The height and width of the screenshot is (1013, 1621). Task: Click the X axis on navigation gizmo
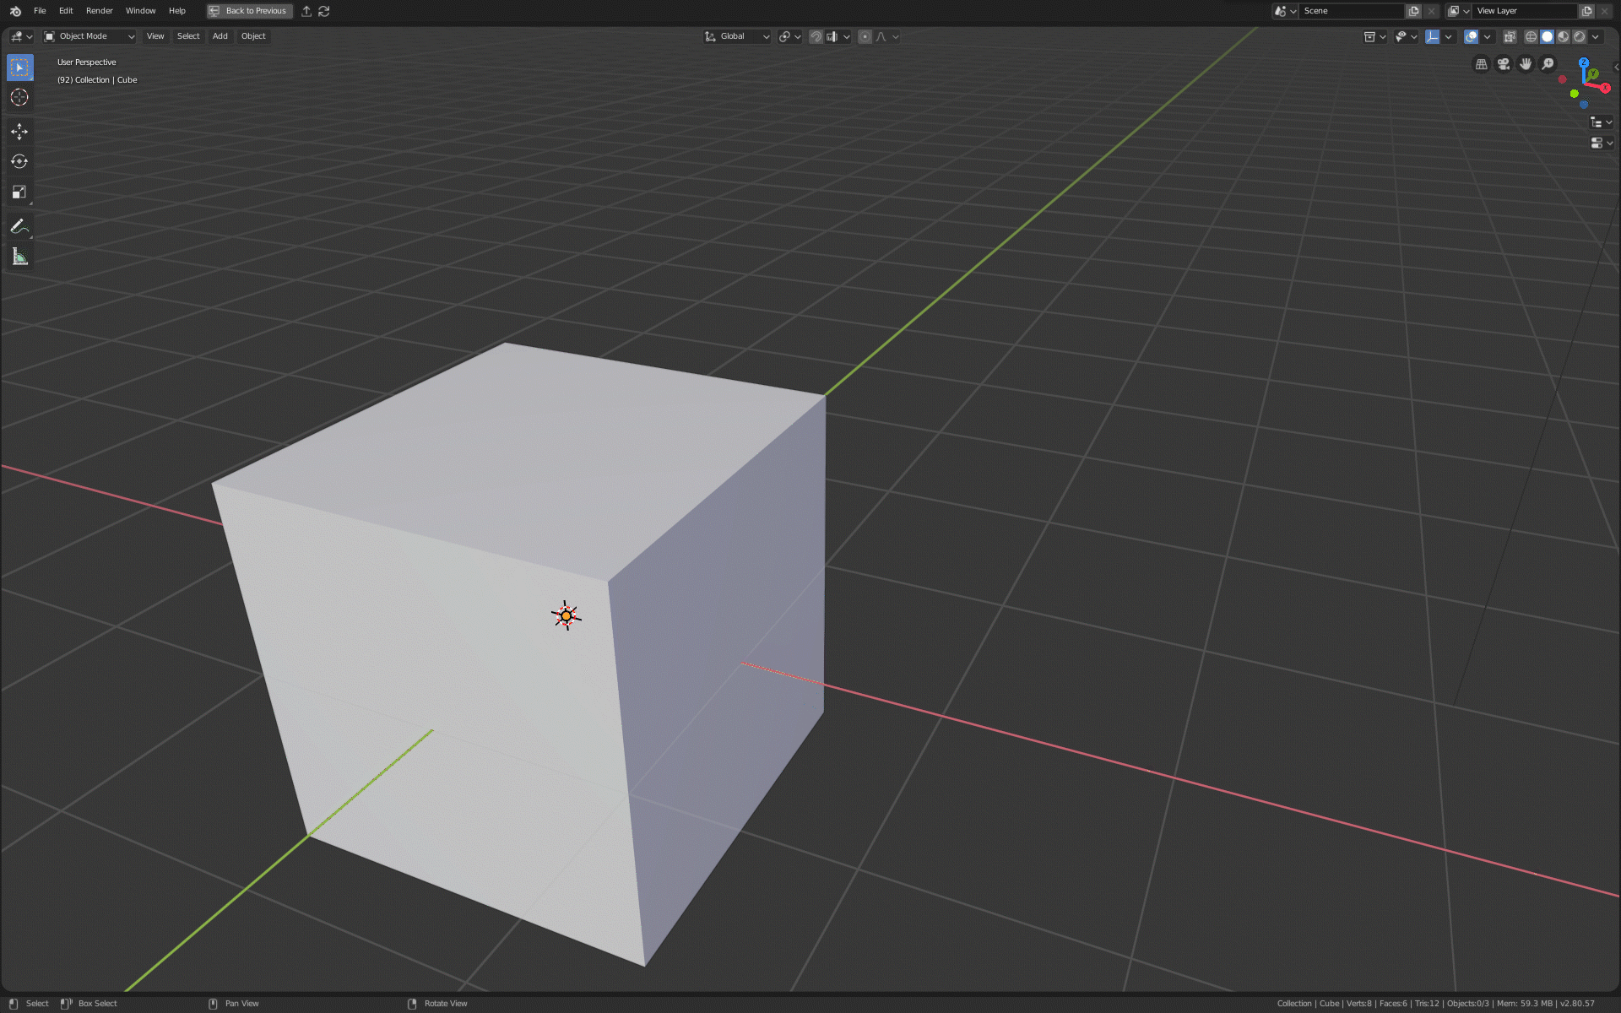[x=1605, y=88]
